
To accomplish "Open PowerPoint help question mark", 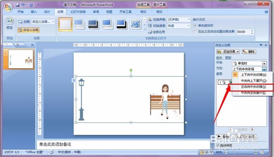I will 266,12.
